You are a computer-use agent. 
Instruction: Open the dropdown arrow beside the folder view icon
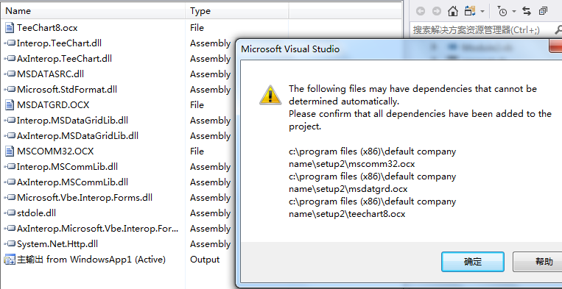click(x=482, y=12)
